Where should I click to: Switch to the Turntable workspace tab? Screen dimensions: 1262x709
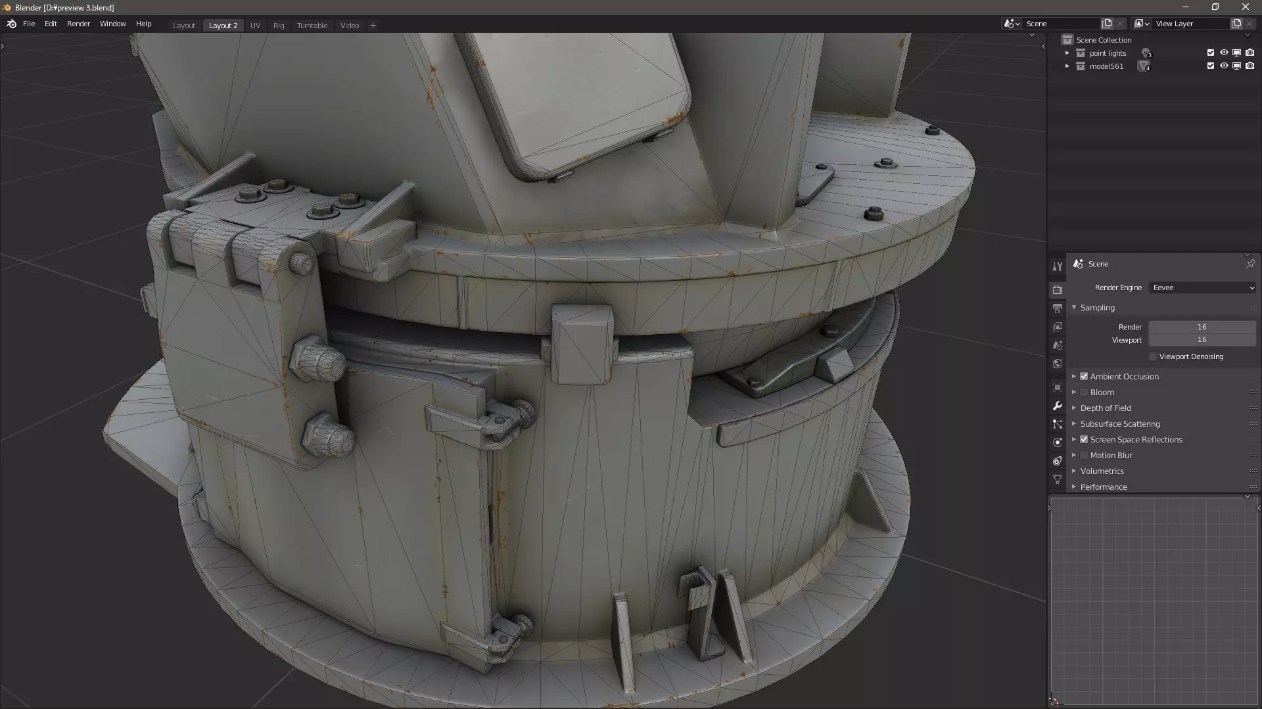tap(312, 26)
